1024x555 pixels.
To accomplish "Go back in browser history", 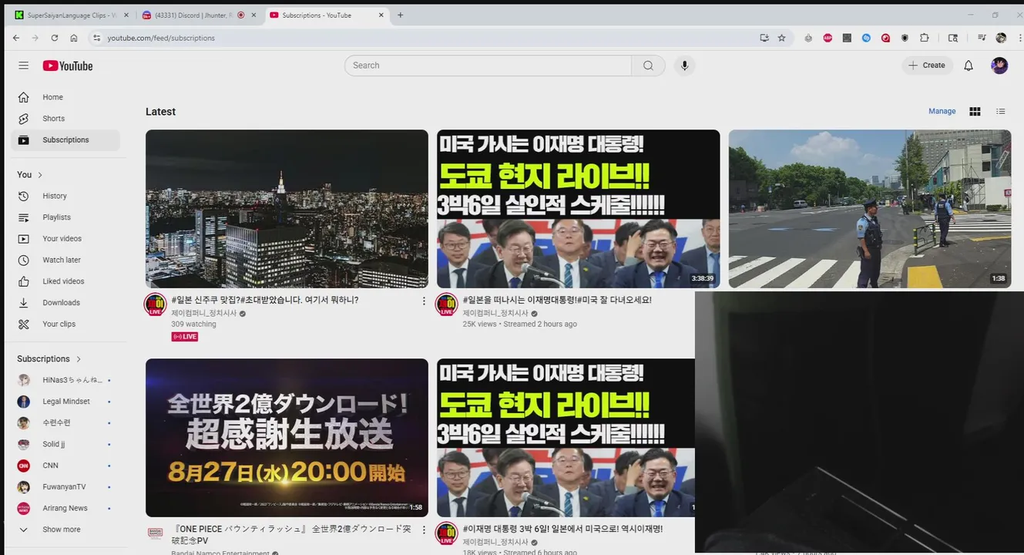I will (16, 38).
